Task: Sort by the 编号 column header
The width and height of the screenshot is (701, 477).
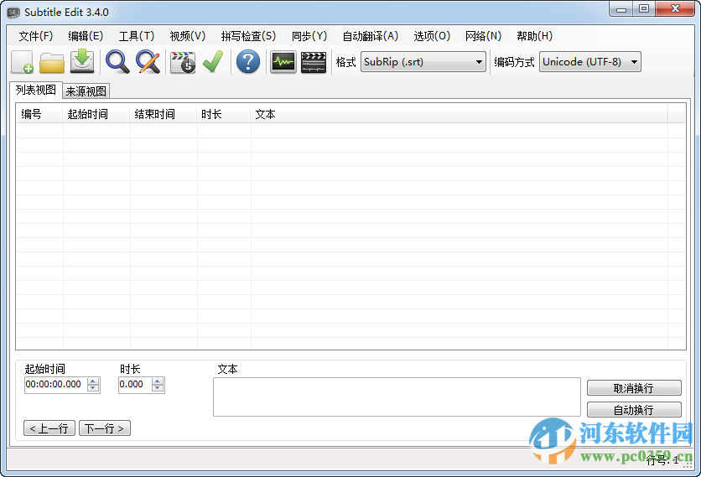Action: click(39, 114)
